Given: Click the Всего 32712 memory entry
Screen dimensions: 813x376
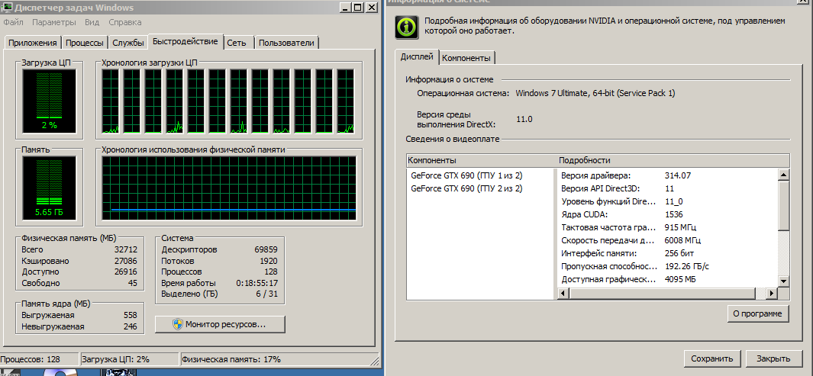Looking at the screenshot, I should pos(79,249).
